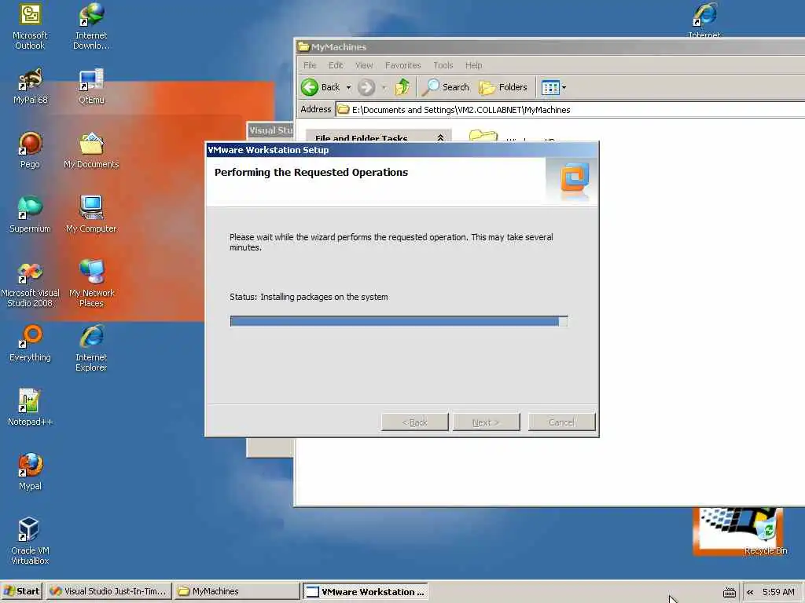
Task: Click the MyMachines window title bar
Action: 550,46
